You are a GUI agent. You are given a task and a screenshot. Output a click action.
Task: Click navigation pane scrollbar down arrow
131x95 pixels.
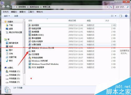24,84
